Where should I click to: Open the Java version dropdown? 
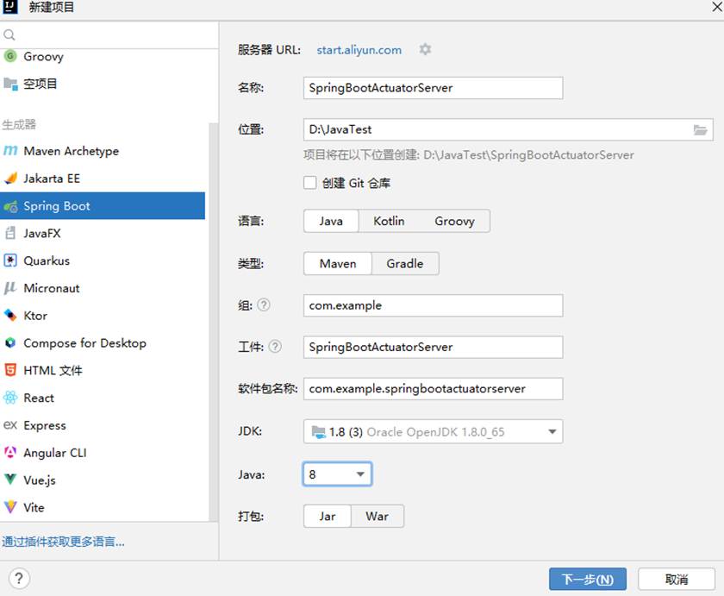click(x=337, y=474)
